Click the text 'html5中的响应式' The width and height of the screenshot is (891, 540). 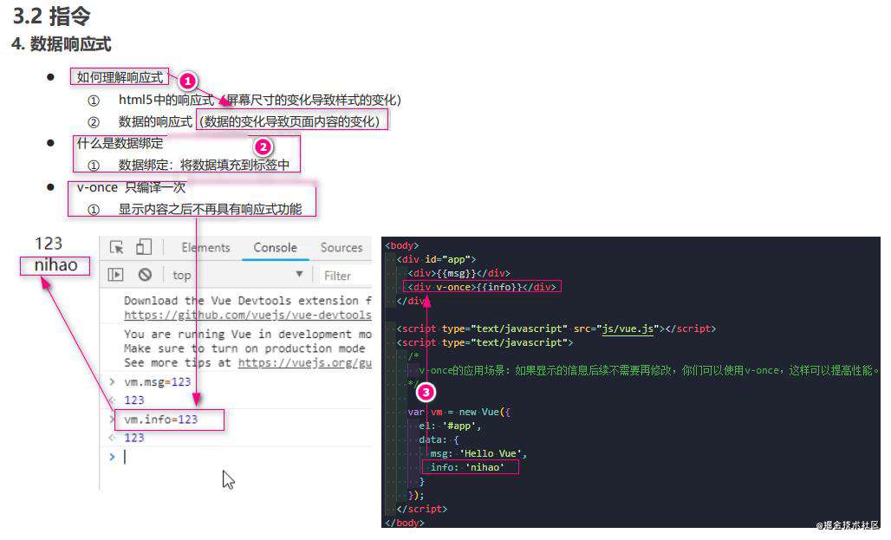(x=166, y=100)
